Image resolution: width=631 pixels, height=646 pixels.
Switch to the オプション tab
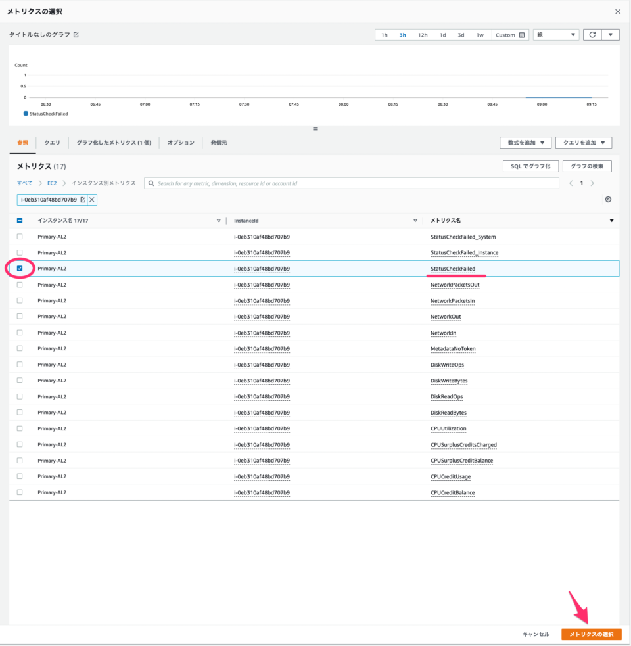pyautogui.click(x=180, y=142)
